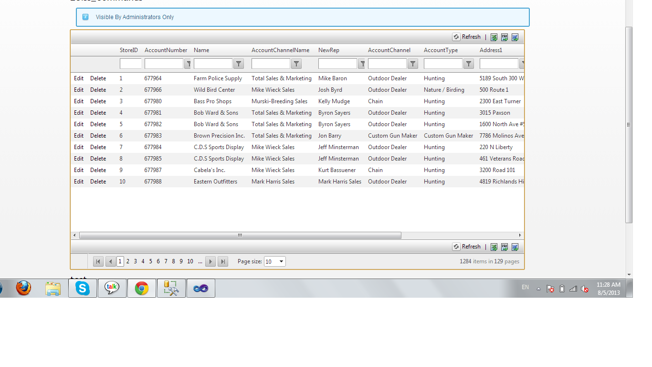Click the network signal icon in the tray

pos(573,289)
